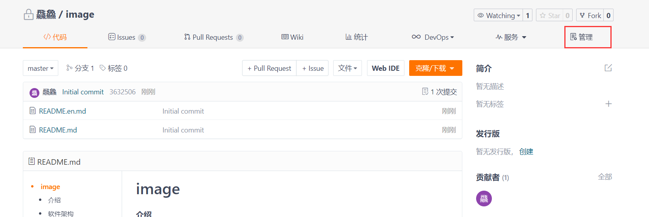Open the 统计 statistics tab
Viewport: 649px width, 217px height.
(356, 37)
